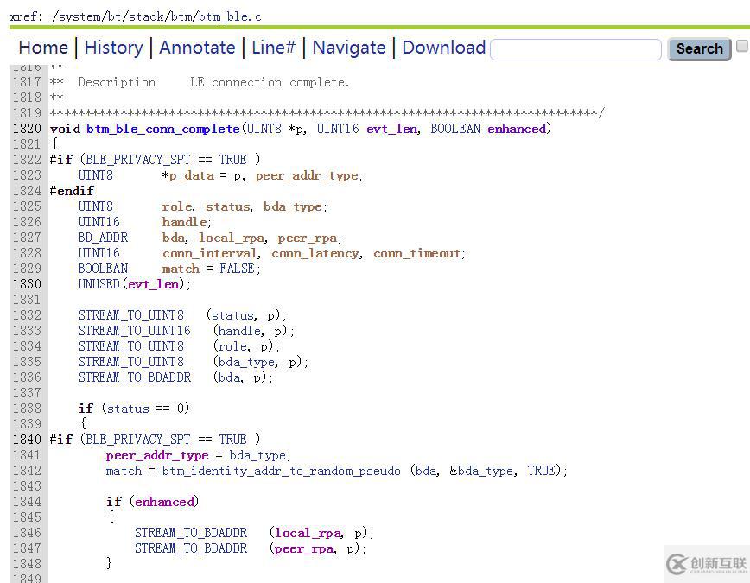This screenshot has width=750, height=583.
Task: Toggle the checkbox beside Search
Action: (742, 46)
